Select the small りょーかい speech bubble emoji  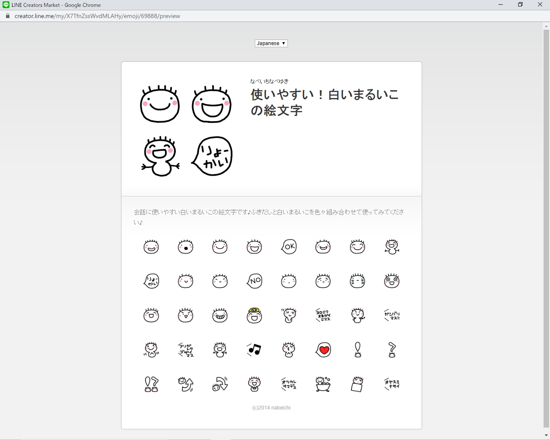(151, 281)
